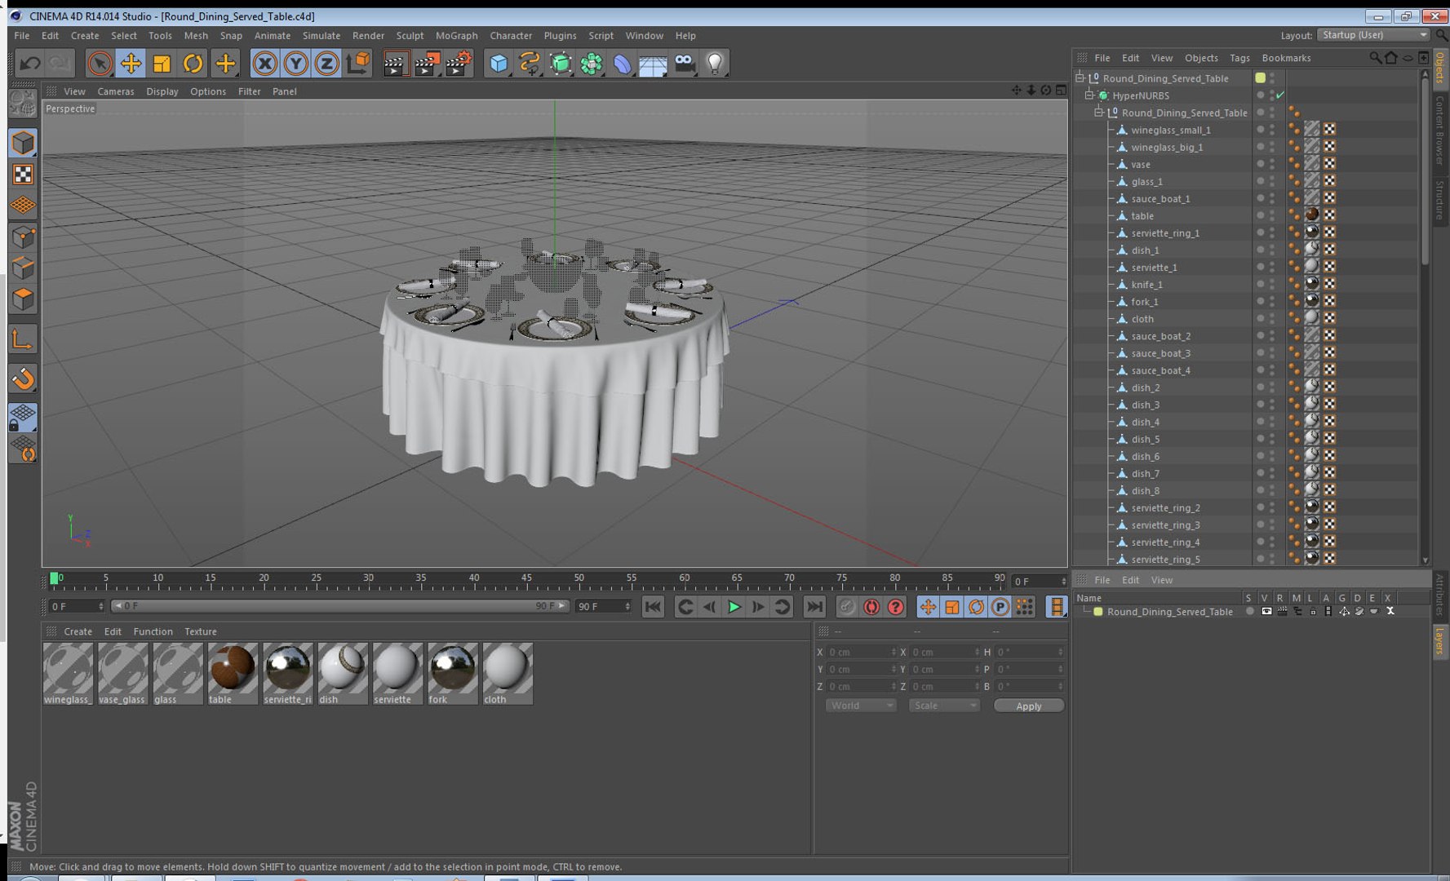Image resolution: width=1450 pixels, height=881 pixels.
Task: Select the table wood material swatch
Action: coord(233,674)
